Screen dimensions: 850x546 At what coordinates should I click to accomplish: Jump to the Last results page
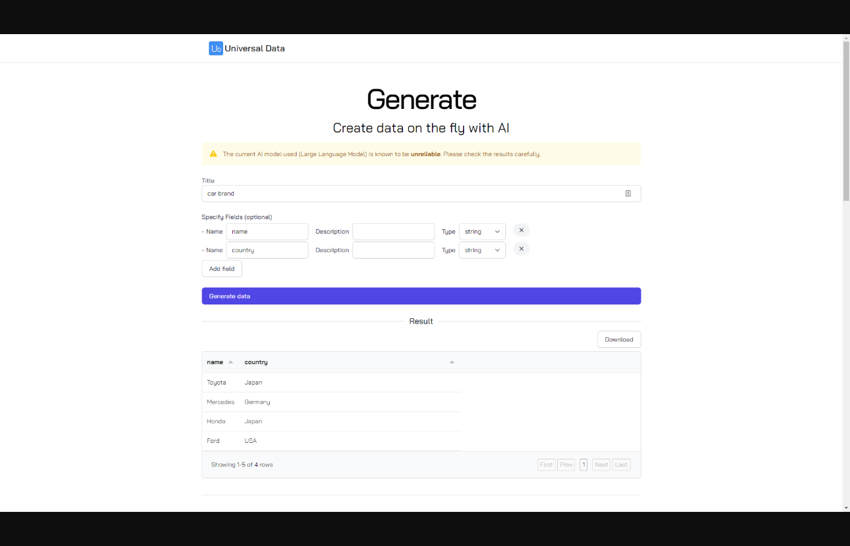(621, 465)
